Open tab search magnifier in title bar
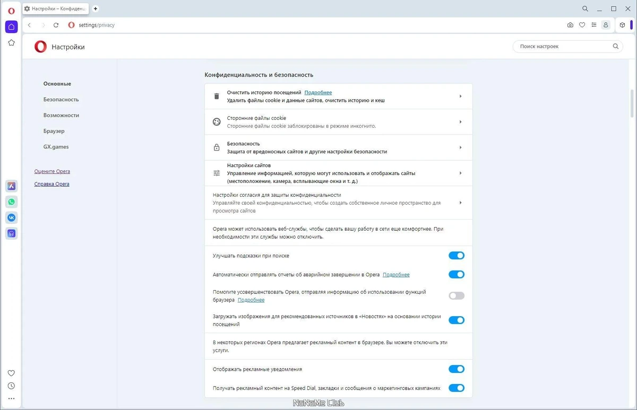Image resolution: width=637 pixels, height=410 pixels. [585, 8]
